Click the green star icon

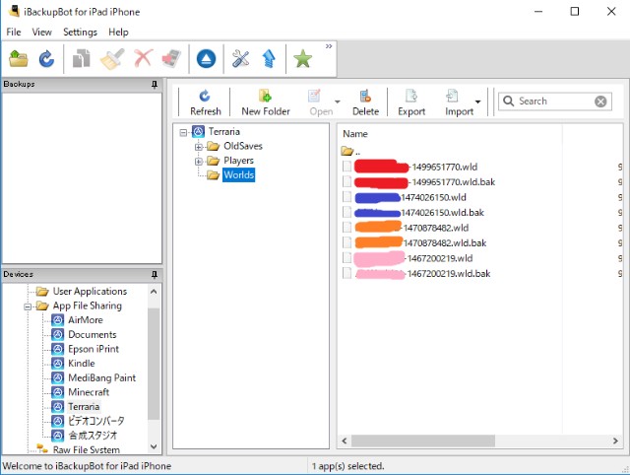tap(303, 59)
